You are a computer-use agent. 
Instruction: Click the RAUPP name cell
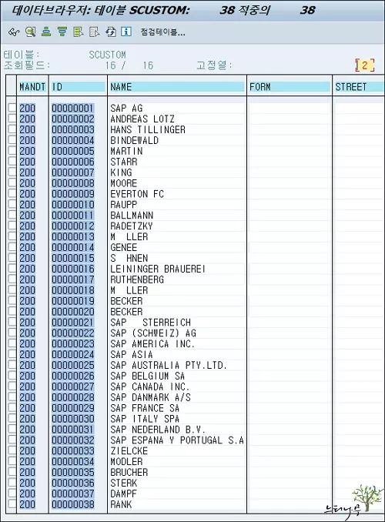tap(124, 204)
